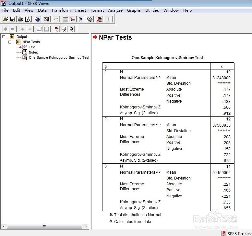This screenshot has height=236, width=252.
Task: Go to Data Editor grid icon
Action: click(66, 19)
